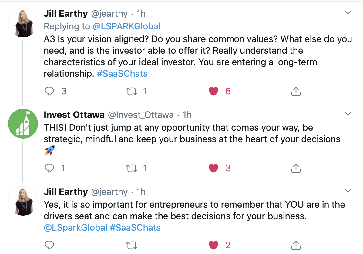Unlike the tweet with 5 likes
This screenshot has width=363, height=254.
pyautogui.click(x=213, y=91)
